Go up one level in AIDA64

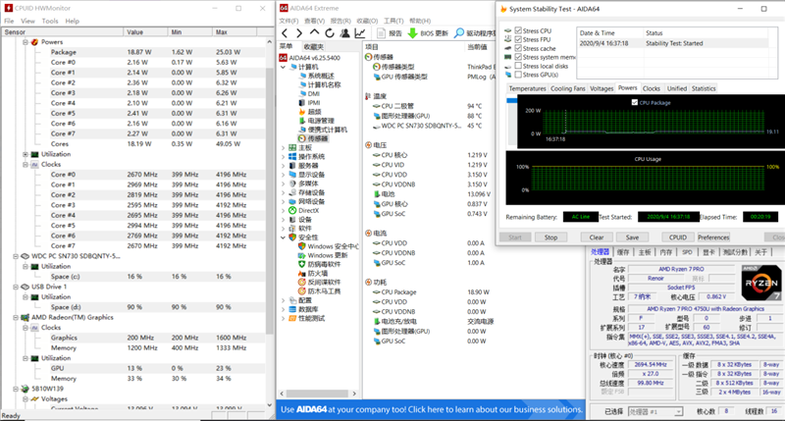click(314, 33)
